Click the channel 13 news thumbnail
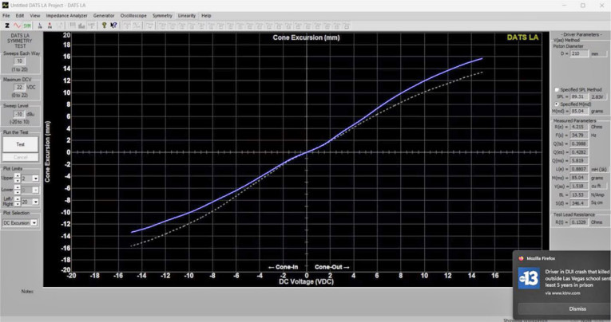Viewport: 611px width, 322px height. 528,279
